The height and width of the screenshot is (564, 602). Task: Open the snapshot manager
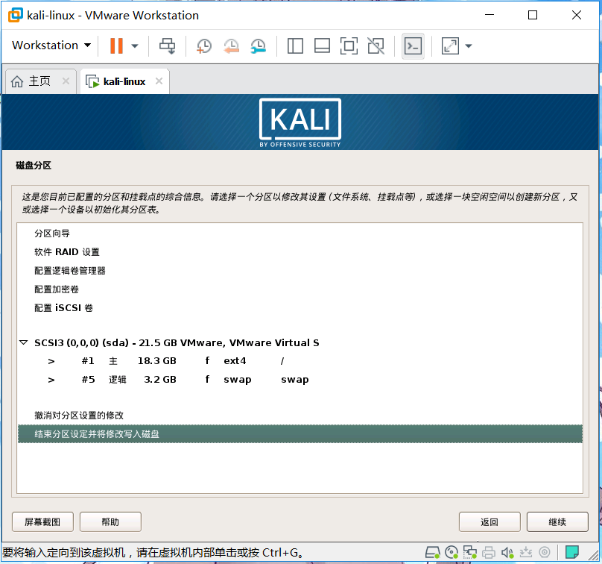259,46
